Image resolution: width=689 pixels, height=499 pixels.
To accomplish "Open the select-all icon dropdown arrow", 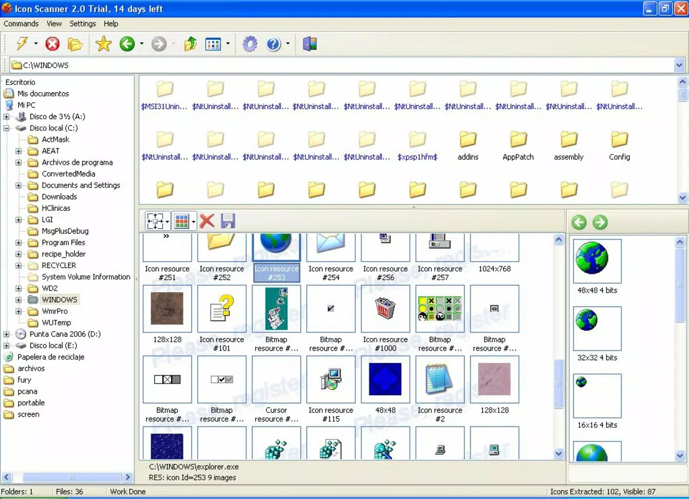I will [x=167, y=221].
